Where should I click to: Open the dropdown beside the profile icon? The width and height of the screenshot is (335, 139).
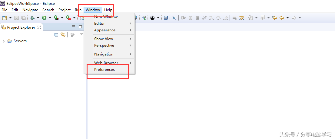158,18
